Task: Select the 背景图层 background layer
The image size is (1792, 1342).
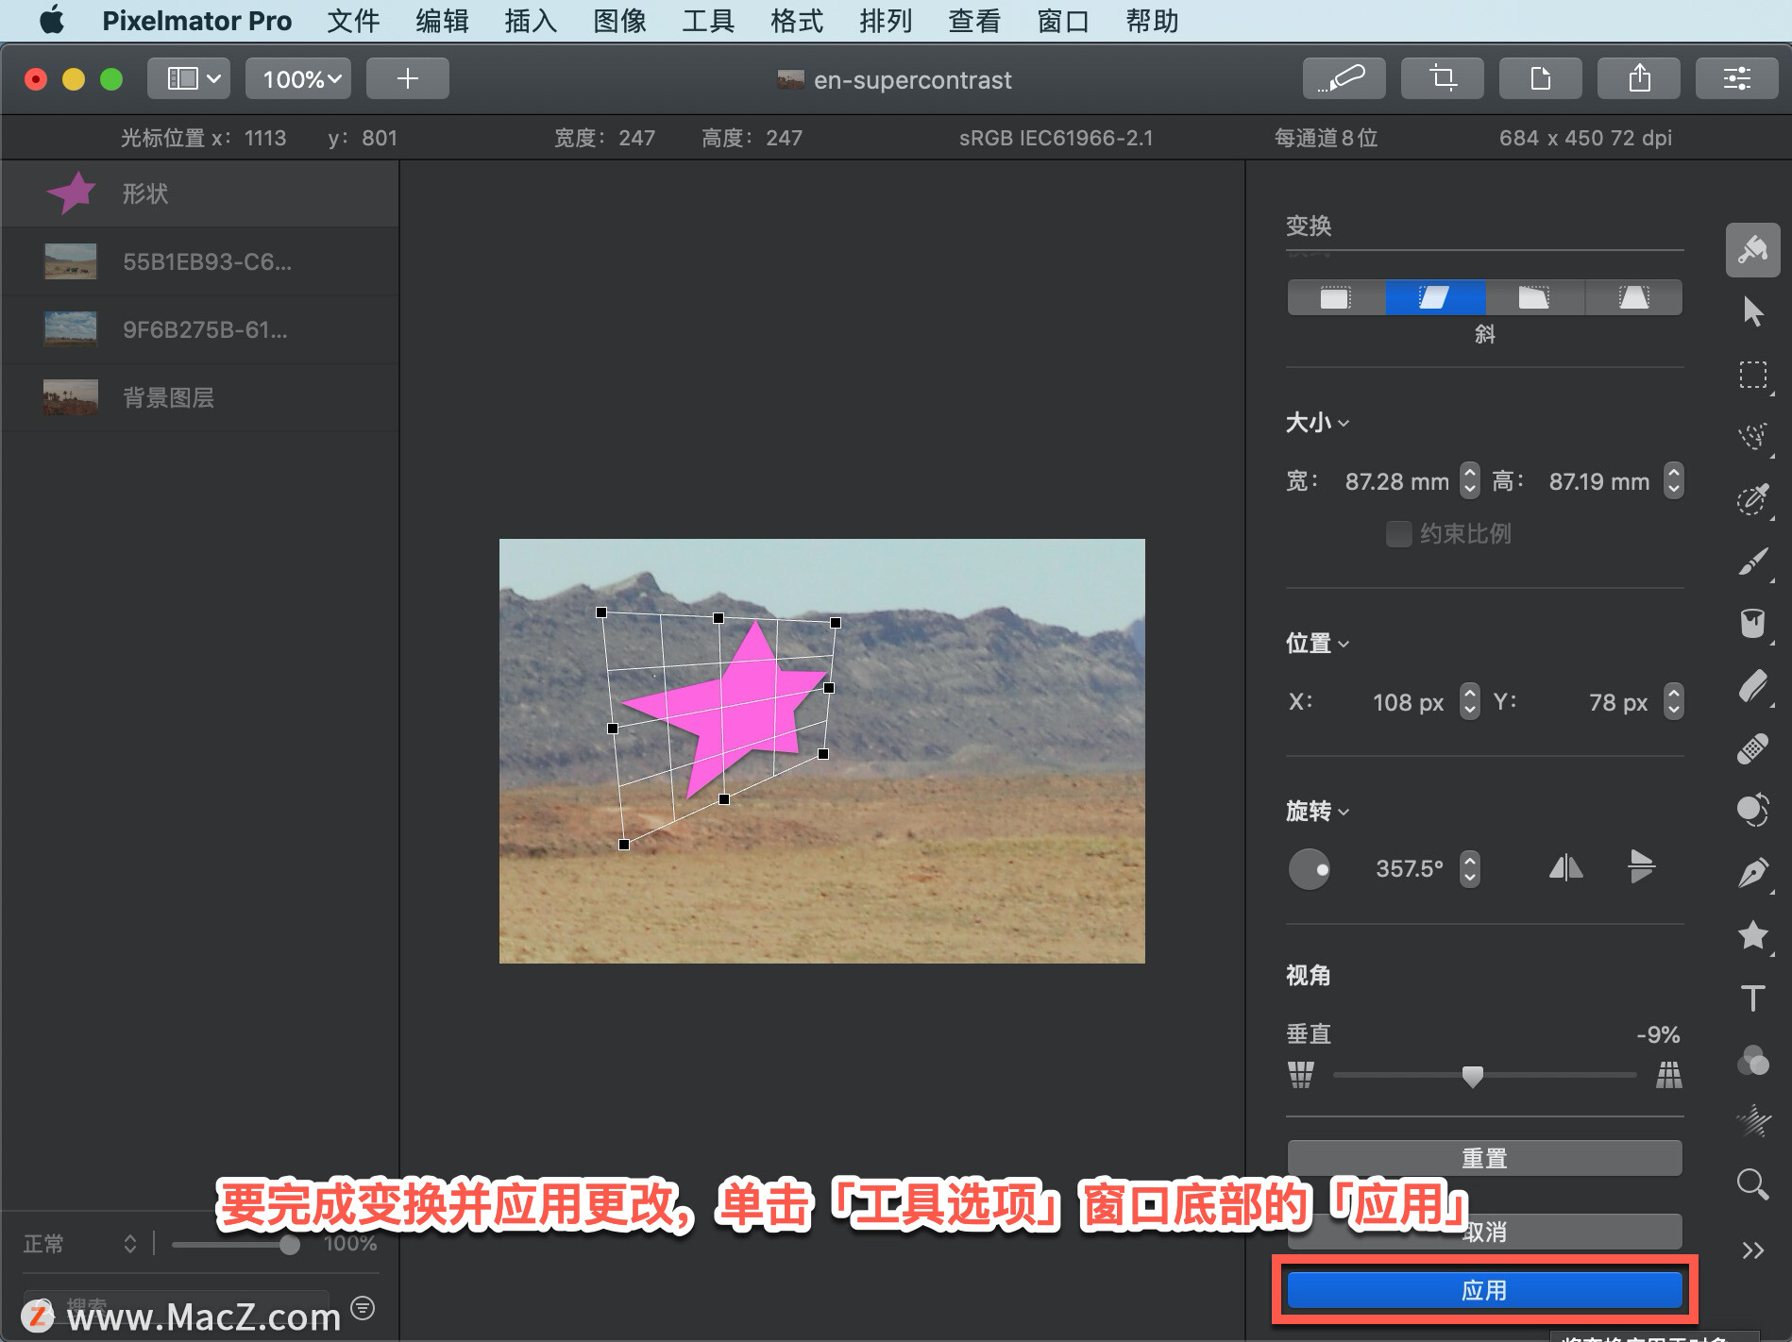Action: (x=199, y=397)
